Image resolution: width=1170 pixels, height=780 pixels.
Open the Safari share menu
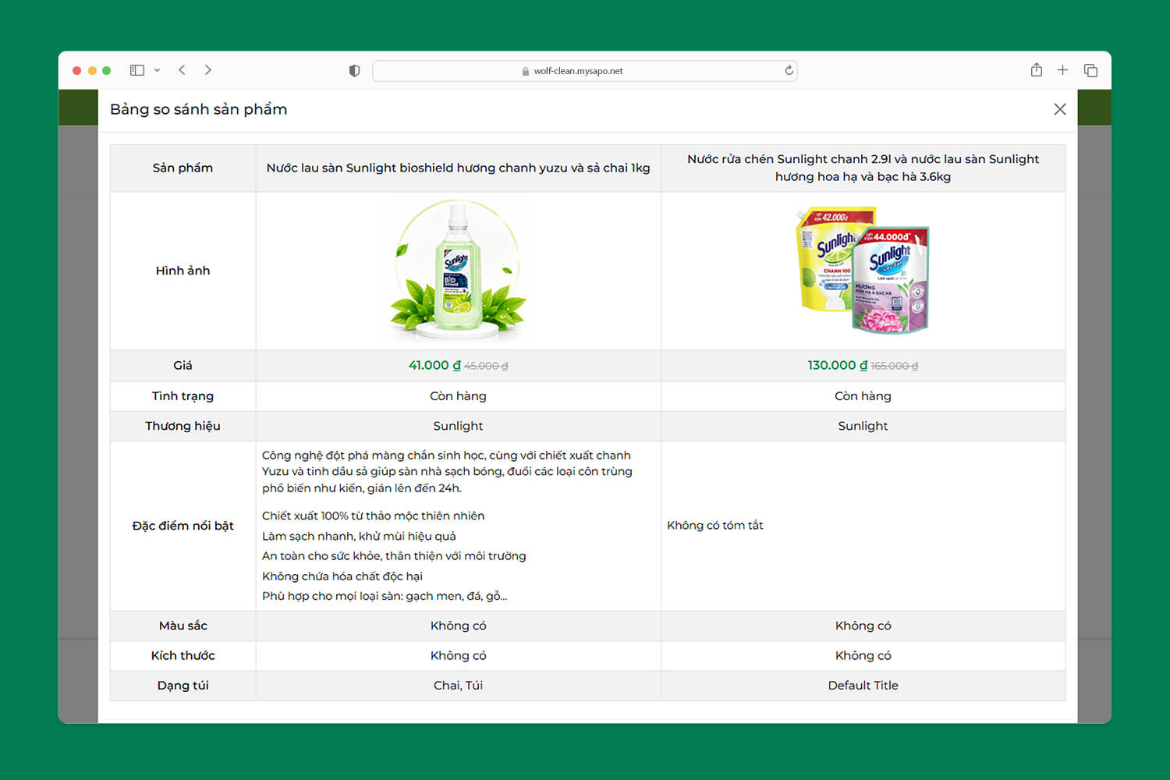[x=1036, y=70]
